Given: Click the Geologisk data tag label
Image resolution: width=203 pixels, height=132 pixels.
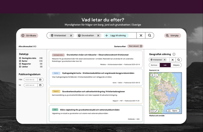Looking at the screenshot, I should 58,55.
